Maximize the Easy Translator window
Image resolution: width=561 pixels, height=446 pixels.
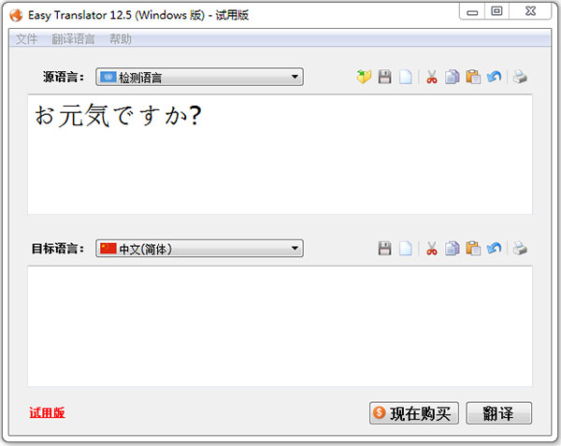pos(496,11)
